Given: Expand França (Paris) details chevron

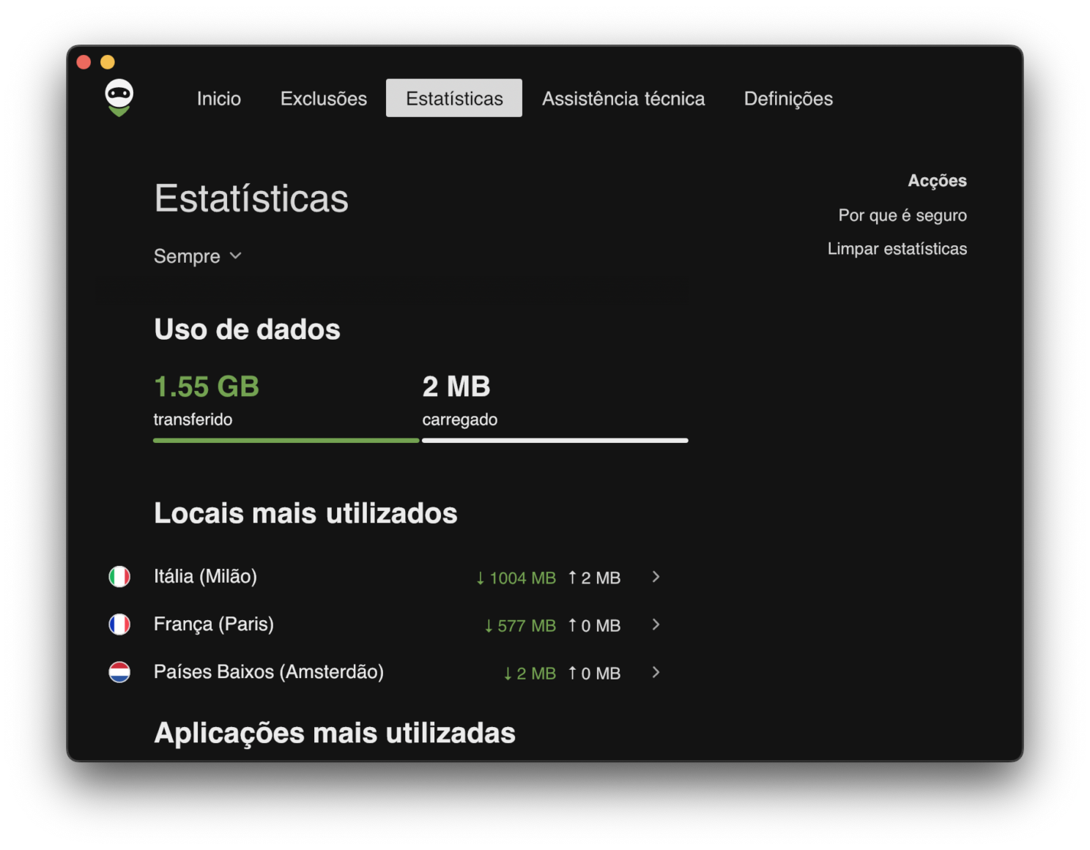Looking at the screenshot, I should [656, 625].
